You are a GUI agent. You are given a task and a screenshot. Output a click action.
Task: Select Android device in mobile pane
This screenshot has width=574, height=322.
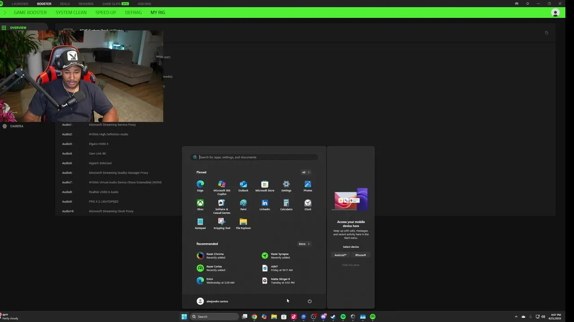[340, 255]
